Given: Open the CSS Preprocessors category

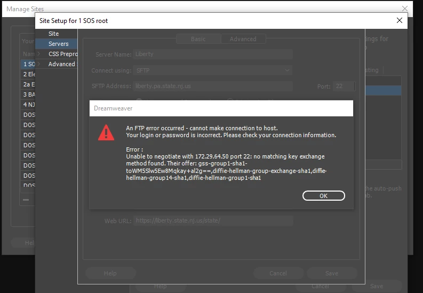Looking at the screenshot, I should 63,54.
